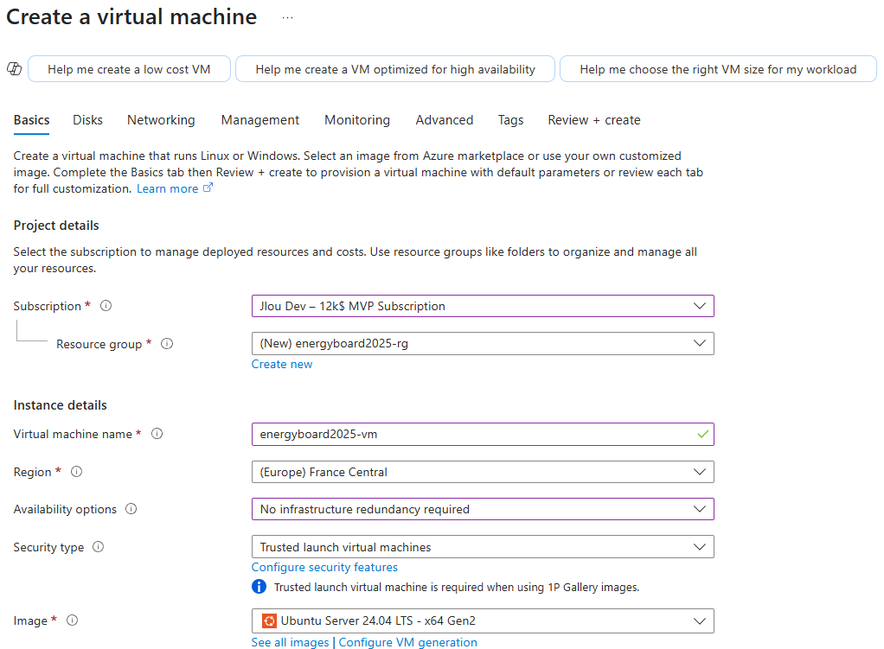Click the Instance details heading

click(61, 405)
